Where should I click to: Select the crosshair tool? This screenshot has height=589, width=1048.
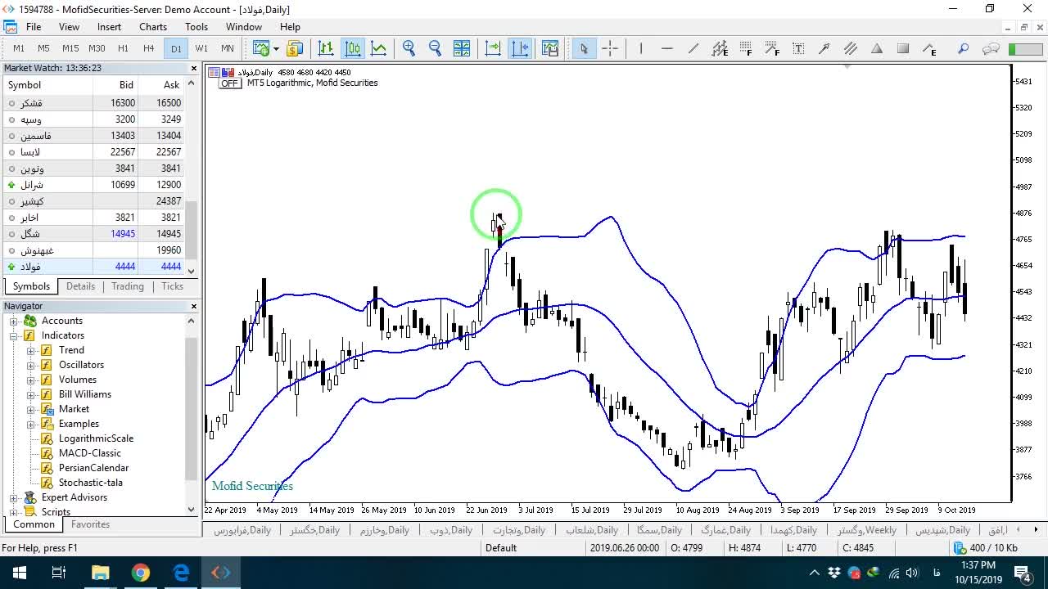pyautogui.click(x=610, y=48)
